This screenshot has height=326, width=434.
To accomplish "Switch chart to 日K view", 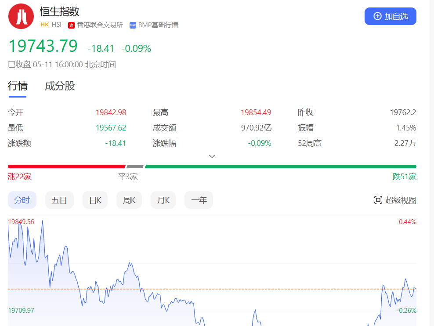I will coord(95,200).
